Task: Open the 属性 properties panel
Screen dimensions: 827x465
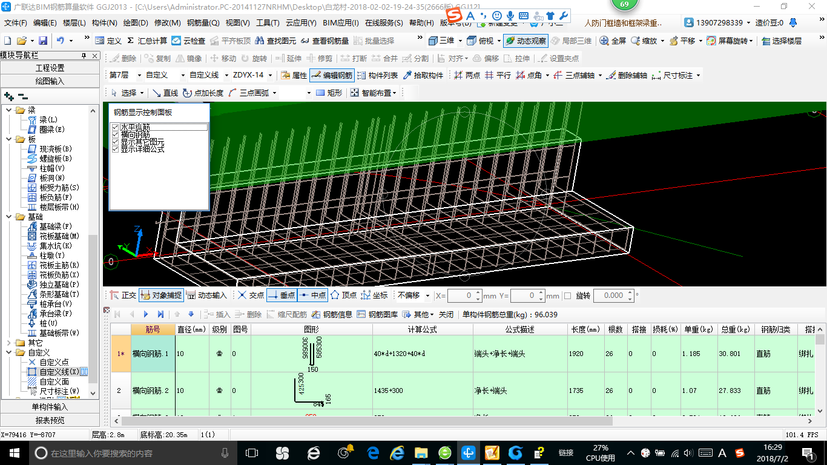Action: pyautogui.click(x=294, y=75)
